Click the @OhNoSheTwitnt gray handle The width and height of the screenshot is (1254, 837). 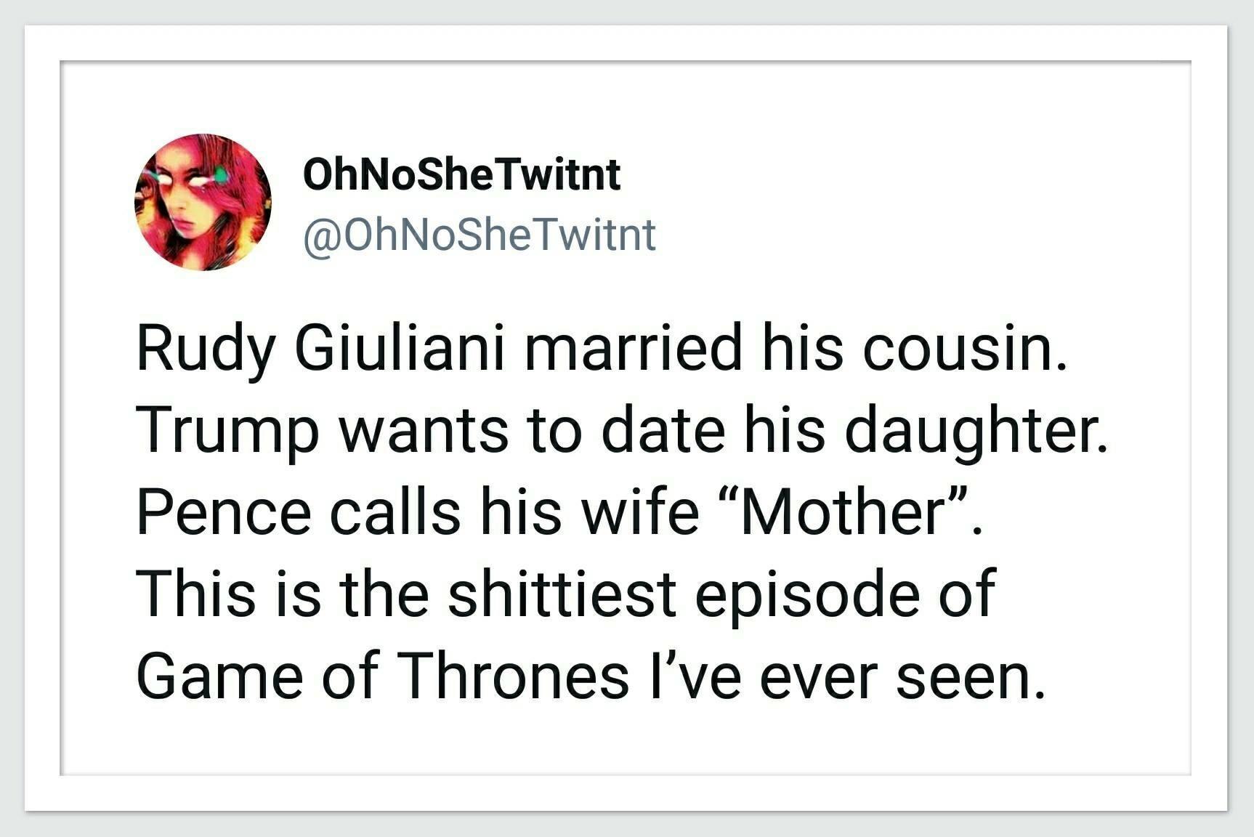click(x=479, y=235)
